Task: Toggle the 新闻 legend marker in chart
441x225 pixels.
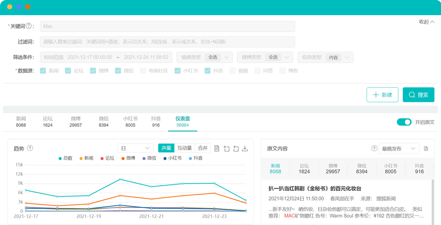Action: click(81, 158)
